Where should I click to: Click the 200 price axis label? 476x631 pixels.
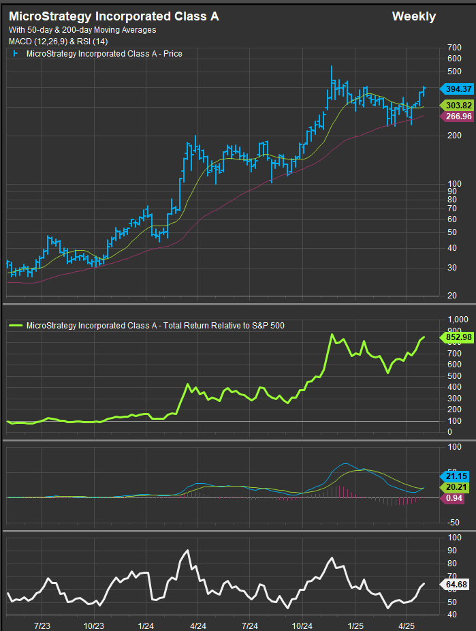[x=454, y=136]
